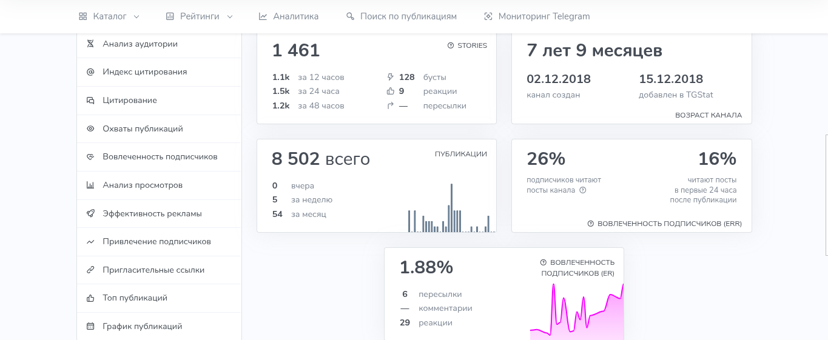Click the rocket icon for Эффективность рекламы

coord(90,213)
